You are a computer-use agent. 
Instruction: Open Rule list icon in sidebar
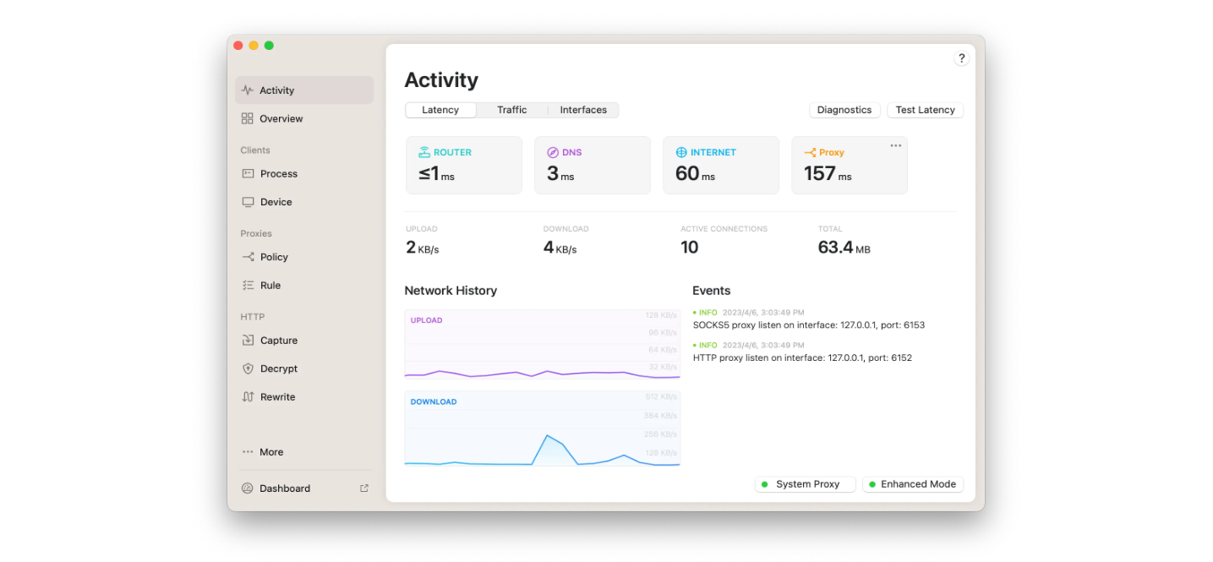pos(248,286)
